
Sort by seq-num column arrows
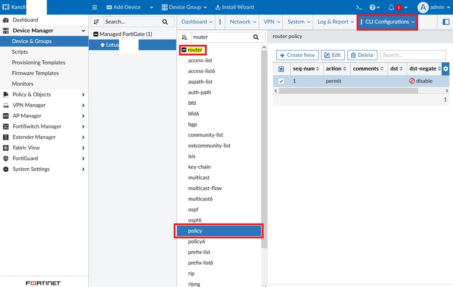(x=318, y=68)
